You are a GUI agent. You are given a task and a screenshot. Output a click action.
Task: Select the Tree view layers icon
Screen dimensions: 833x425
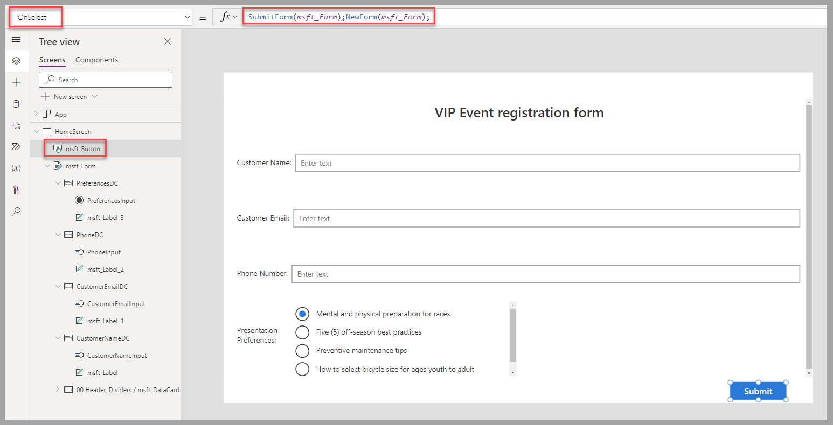16,61
